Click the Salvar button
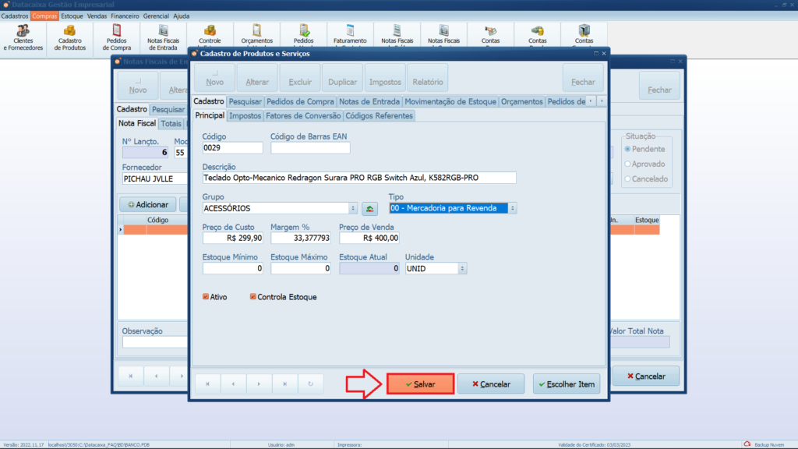 click(x=420, y=384)
